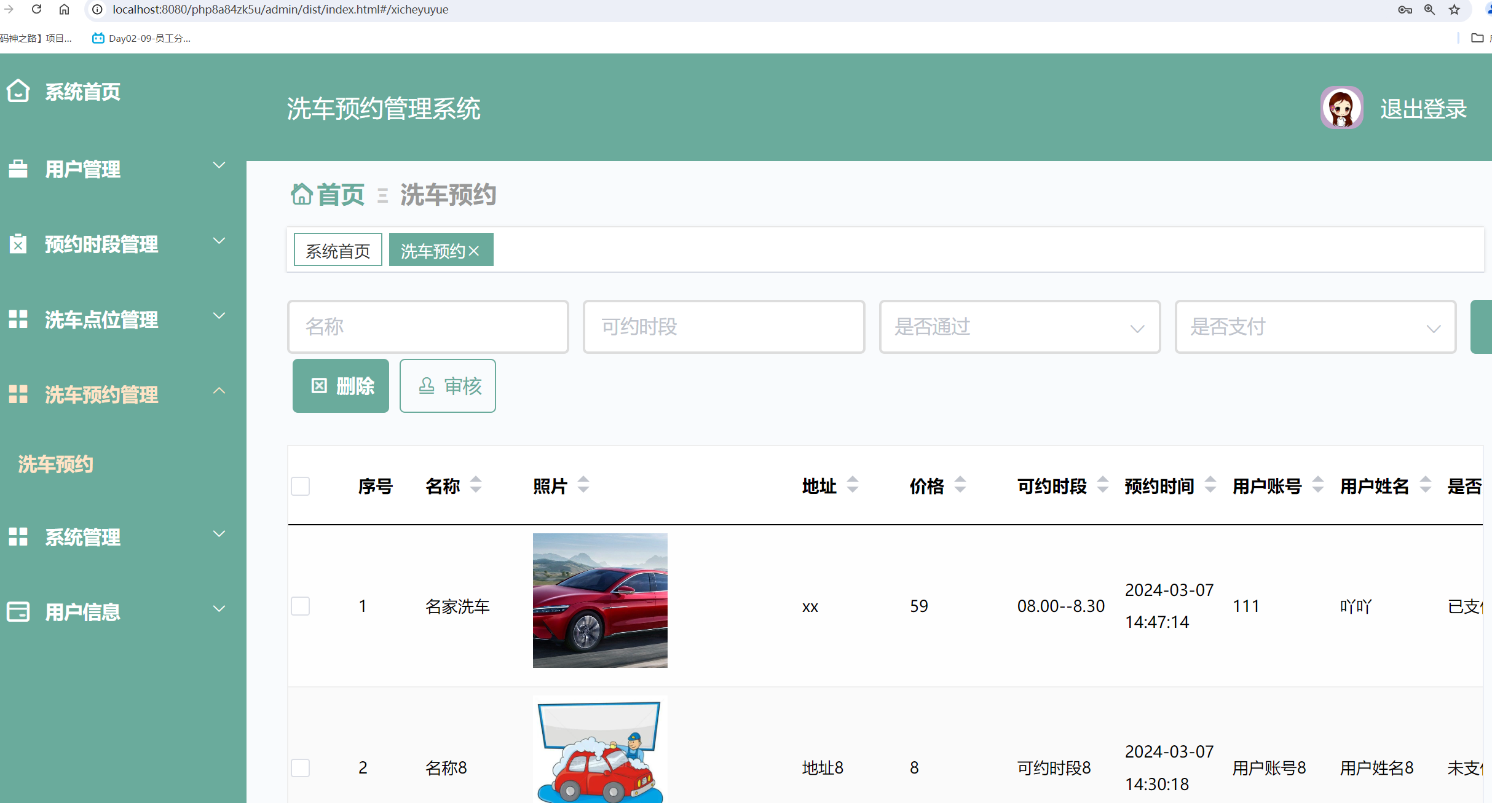The image size is (1492, 803).
Task: Open the Day02-09 bookmark
Action: [141, 38]
